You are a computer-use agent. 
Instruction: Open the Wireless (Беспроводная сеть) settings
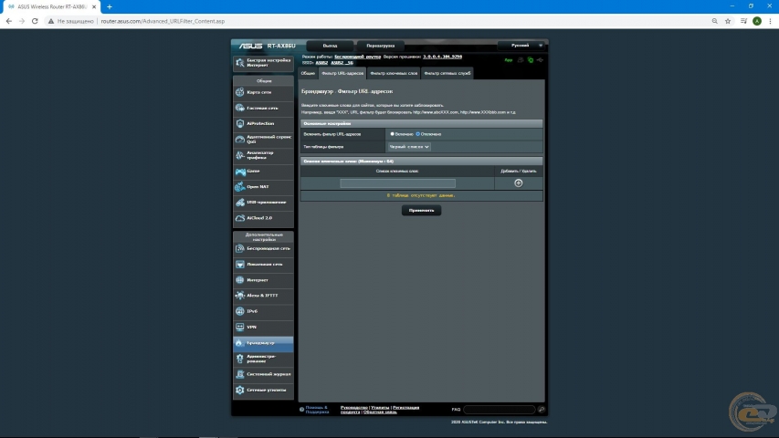click(263, 248)
